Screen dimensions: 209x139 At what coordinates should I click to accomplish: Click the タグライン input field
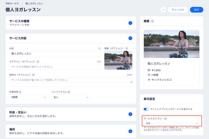tap(55, 67)
